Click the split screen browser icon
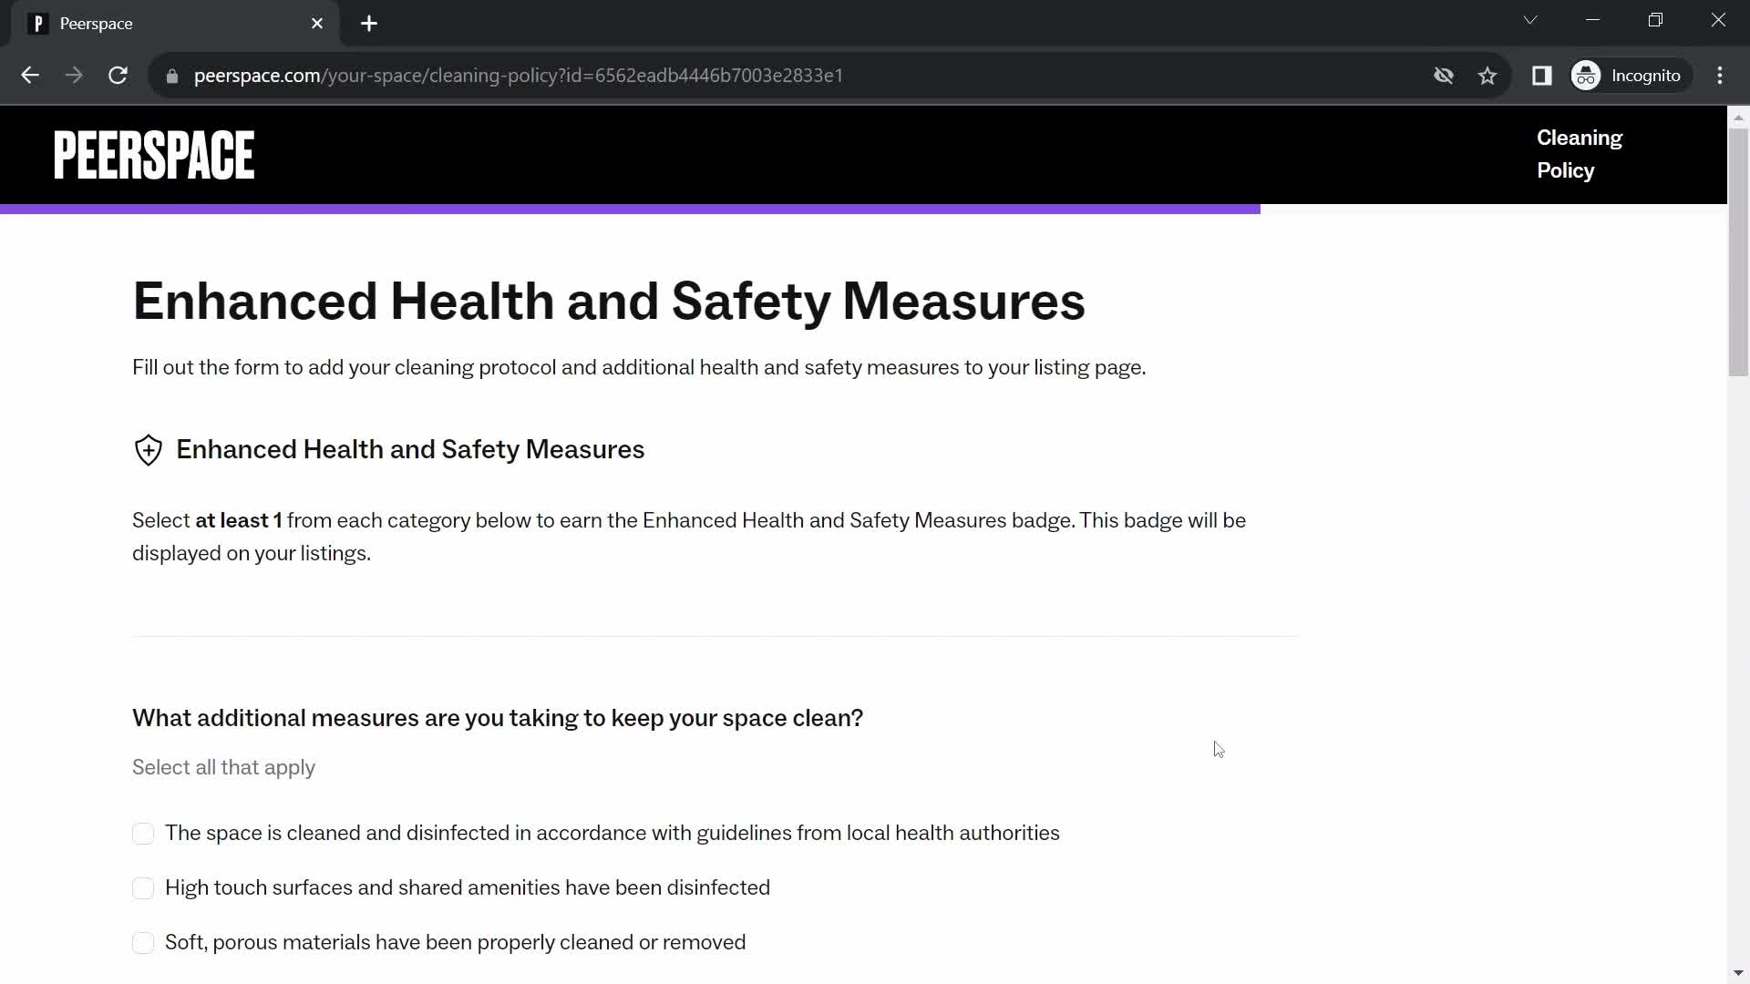The height and width of the screenshot is (984, 1750). click(1542, 75)
